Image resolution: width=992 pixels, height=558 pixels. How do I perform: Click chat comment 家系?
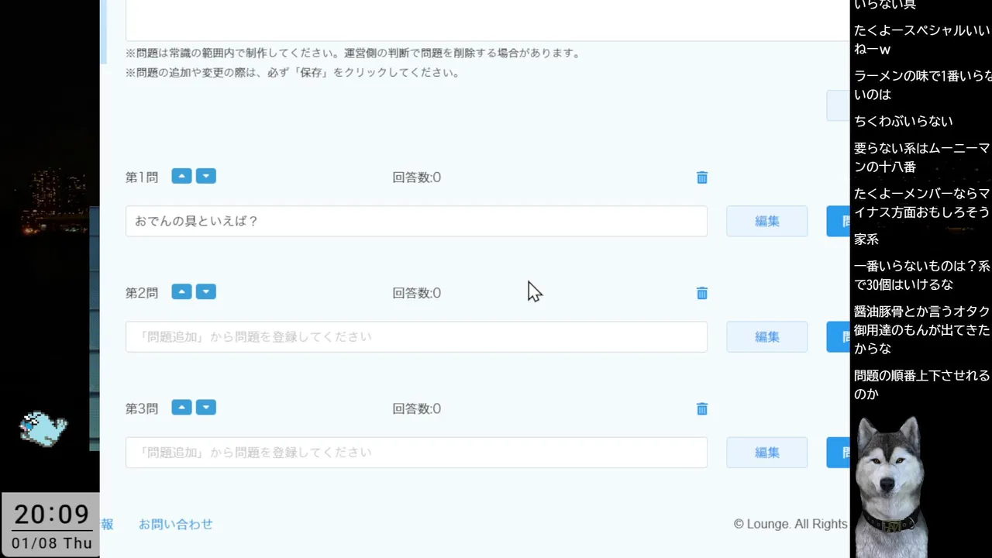(x=866, y=239)
